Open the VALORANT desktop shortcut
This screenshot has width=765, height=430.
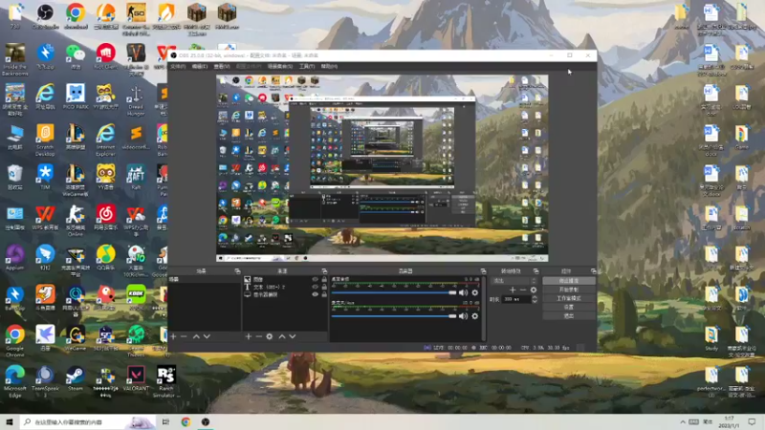point(136,378)
